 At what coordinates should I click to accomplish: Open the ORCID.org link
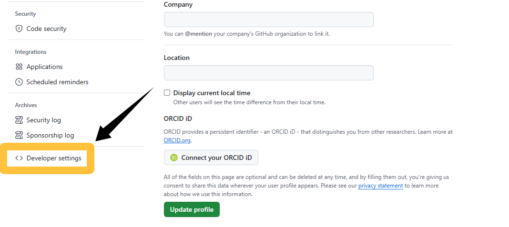(177, 140)
